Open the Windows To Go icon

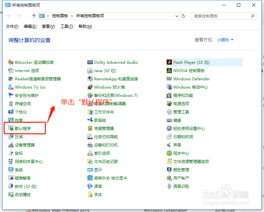11,87
